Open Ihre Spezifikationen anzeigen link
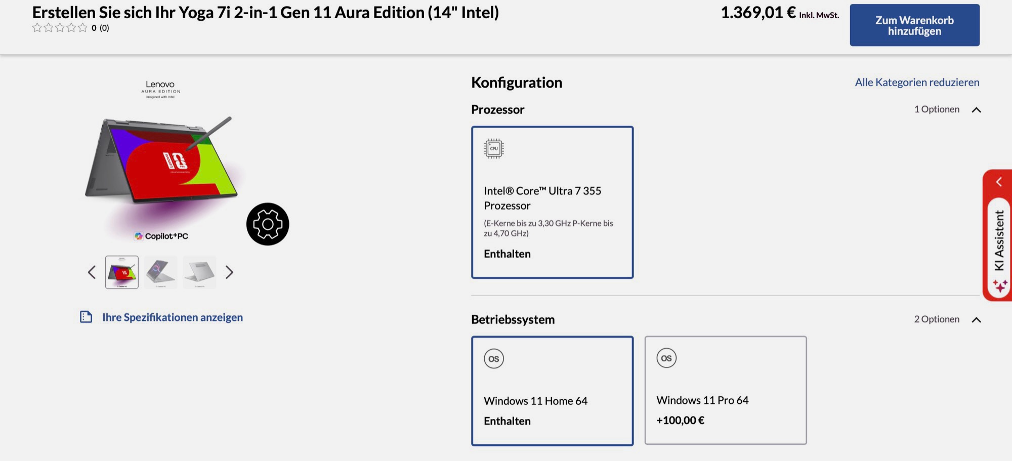Viewport: 1012px width, 461px height. point(173,317)
